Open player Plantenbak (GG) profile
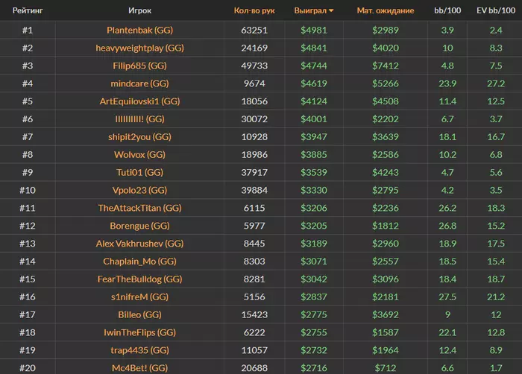The height and width of the screenshot is (374, 522). coord(140,31)
